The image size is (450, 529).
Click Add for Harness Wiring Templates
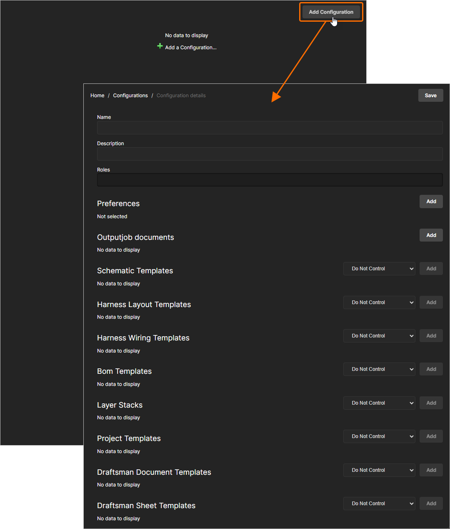pos(431,336)
